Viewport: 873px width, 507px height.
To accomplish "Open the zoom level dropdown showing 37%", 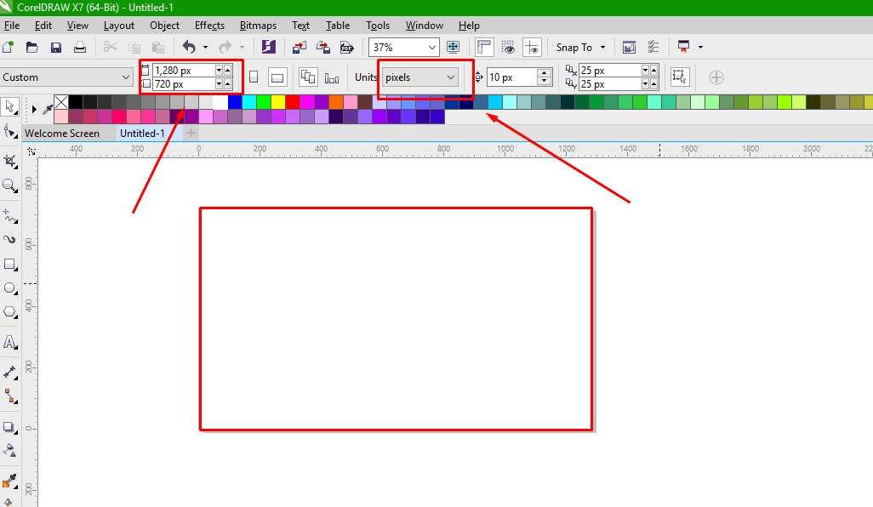I will [x=431, y=47].
